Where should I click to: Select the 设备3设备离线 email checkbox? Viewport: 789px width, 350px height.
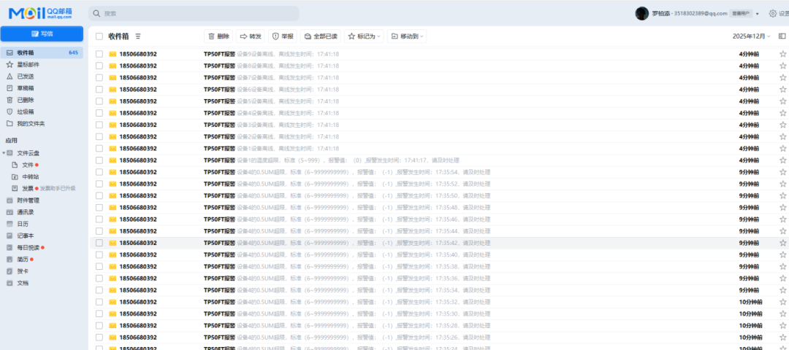click(99, 125)
